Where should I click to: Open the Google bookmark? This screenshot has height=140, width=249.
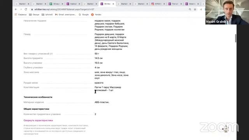click(x=84, y=15)
